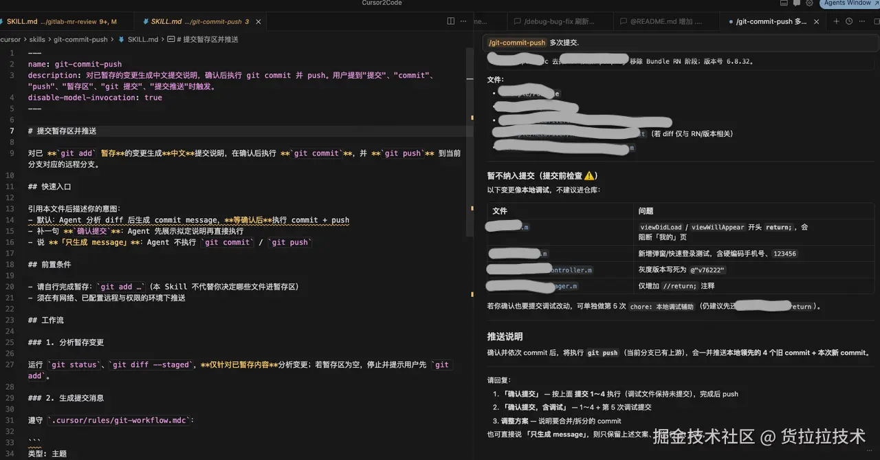
Task: Toggle the chat pane icon beside gear
Action: [x=796, y=3]
